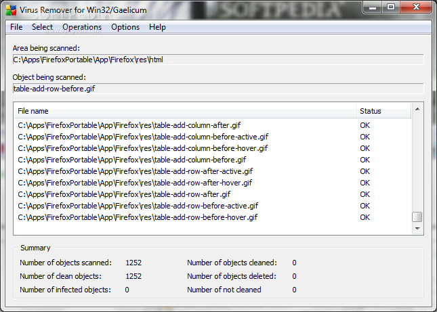Click the File name column header
The height and width of the screenshot is (312, 437).
(x=185, y=111)
